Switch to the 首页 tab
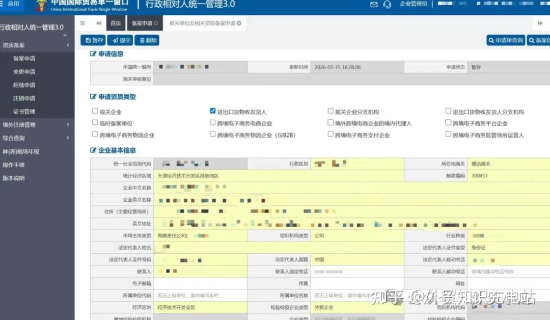550x320 pixels. pos(115,23)
